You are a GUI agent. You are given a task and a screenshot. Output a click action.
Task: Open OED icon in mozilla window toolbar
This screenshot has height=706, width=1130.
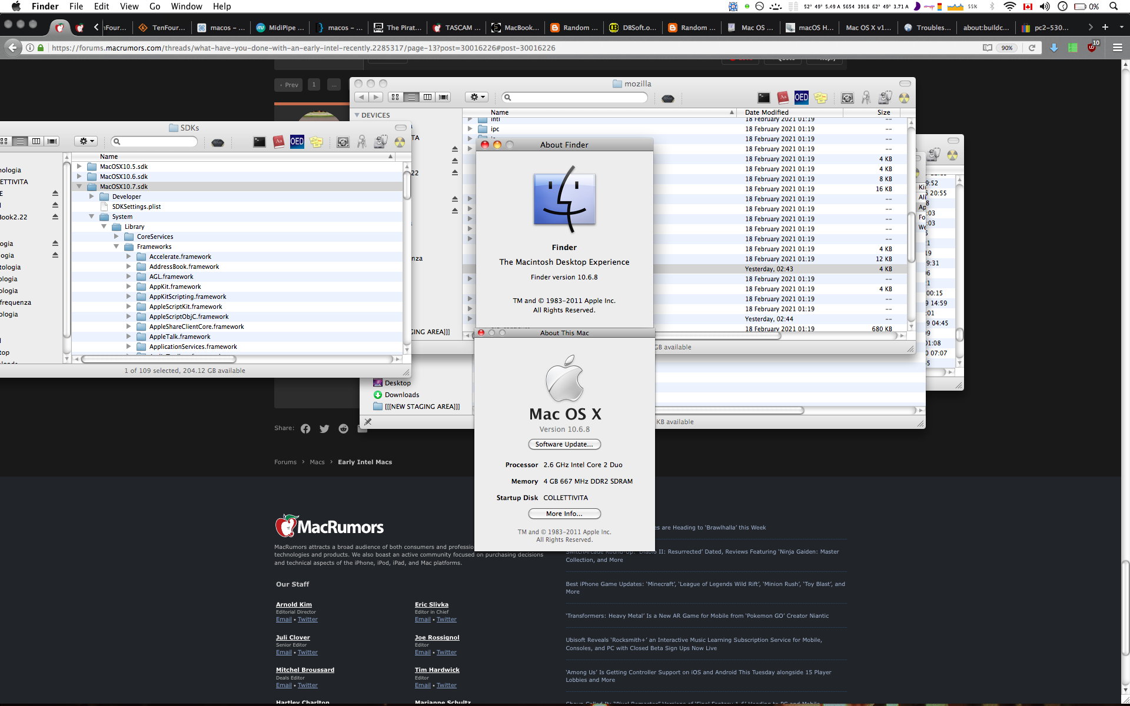click(801, 98)
